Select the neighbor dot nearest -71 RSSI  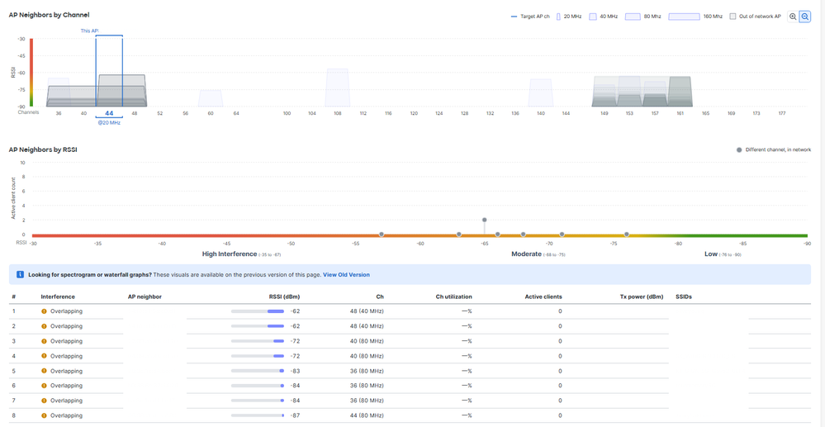562,235
